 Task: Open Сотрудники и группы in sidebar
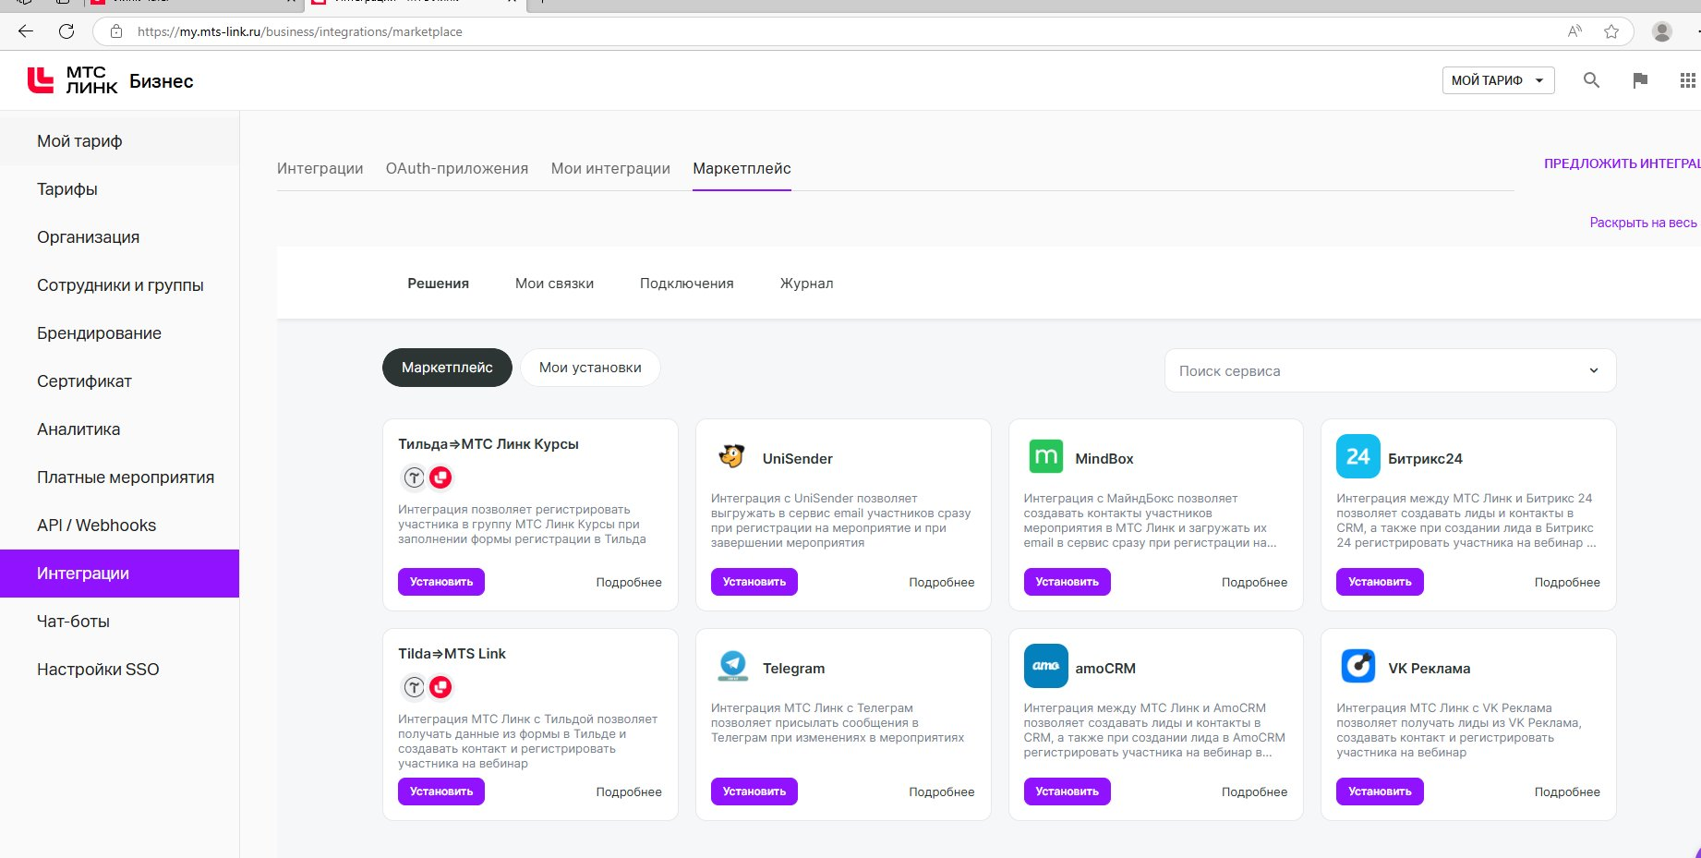tap(120, 285)
